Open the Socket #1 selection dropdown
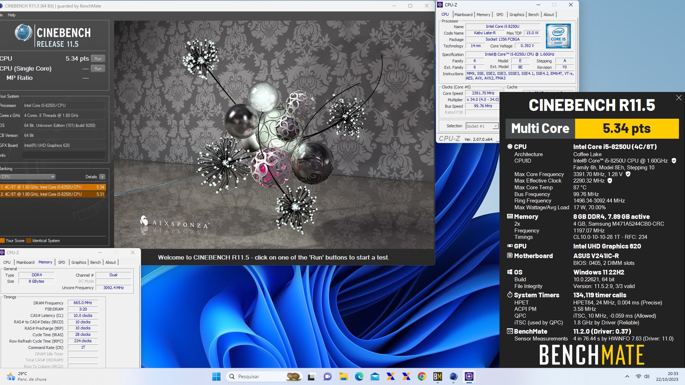685x385 pixels. point(482,126)
